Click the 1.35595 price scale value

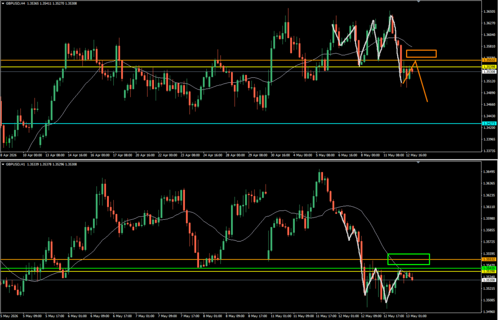pyautogui.click(x=489, y=254)
